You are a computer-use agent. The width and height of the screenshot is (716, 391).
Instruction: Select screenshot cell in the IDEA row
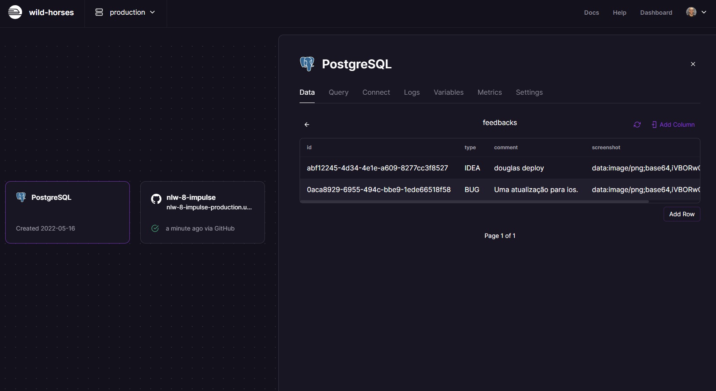[x=646, y=168]
